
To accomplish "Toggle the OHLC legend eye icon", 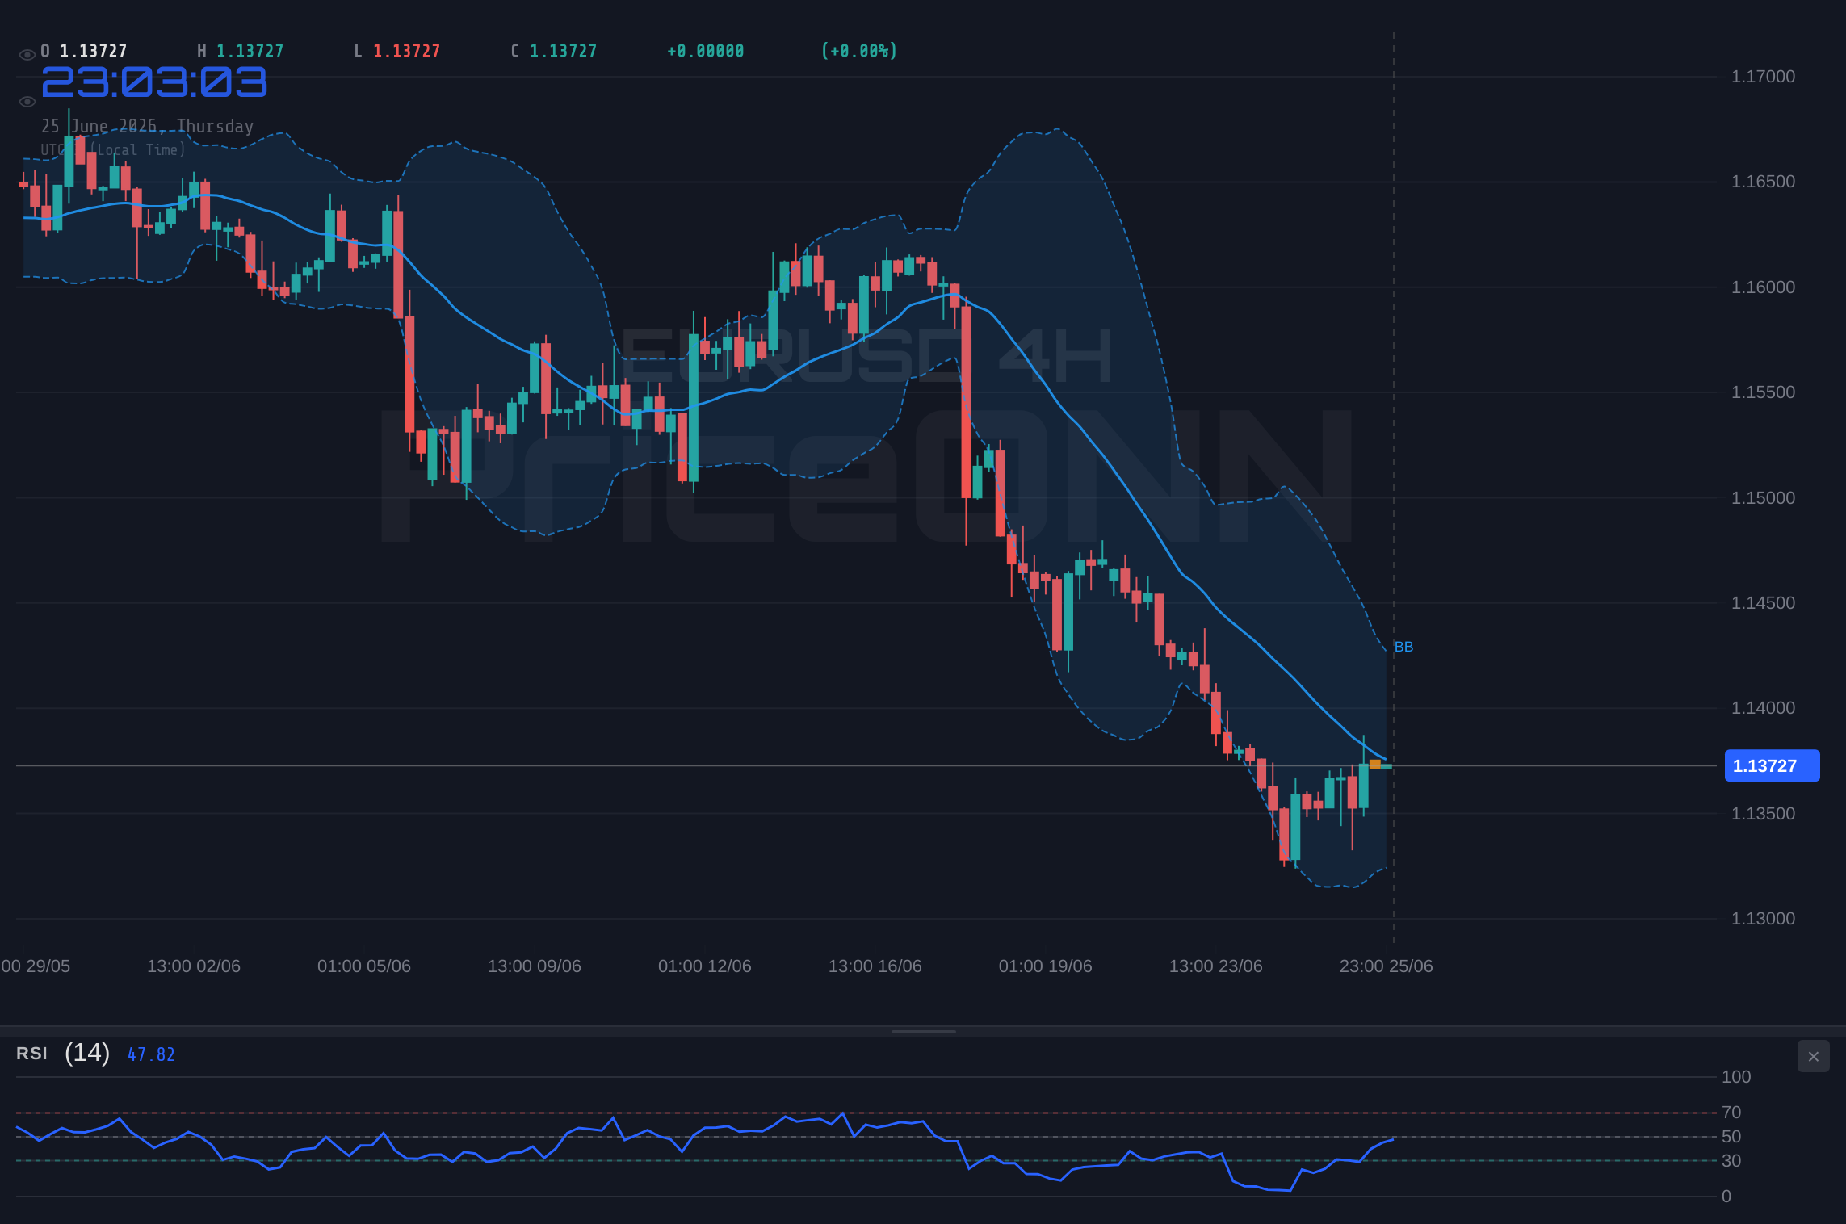I will click(27, 55).
